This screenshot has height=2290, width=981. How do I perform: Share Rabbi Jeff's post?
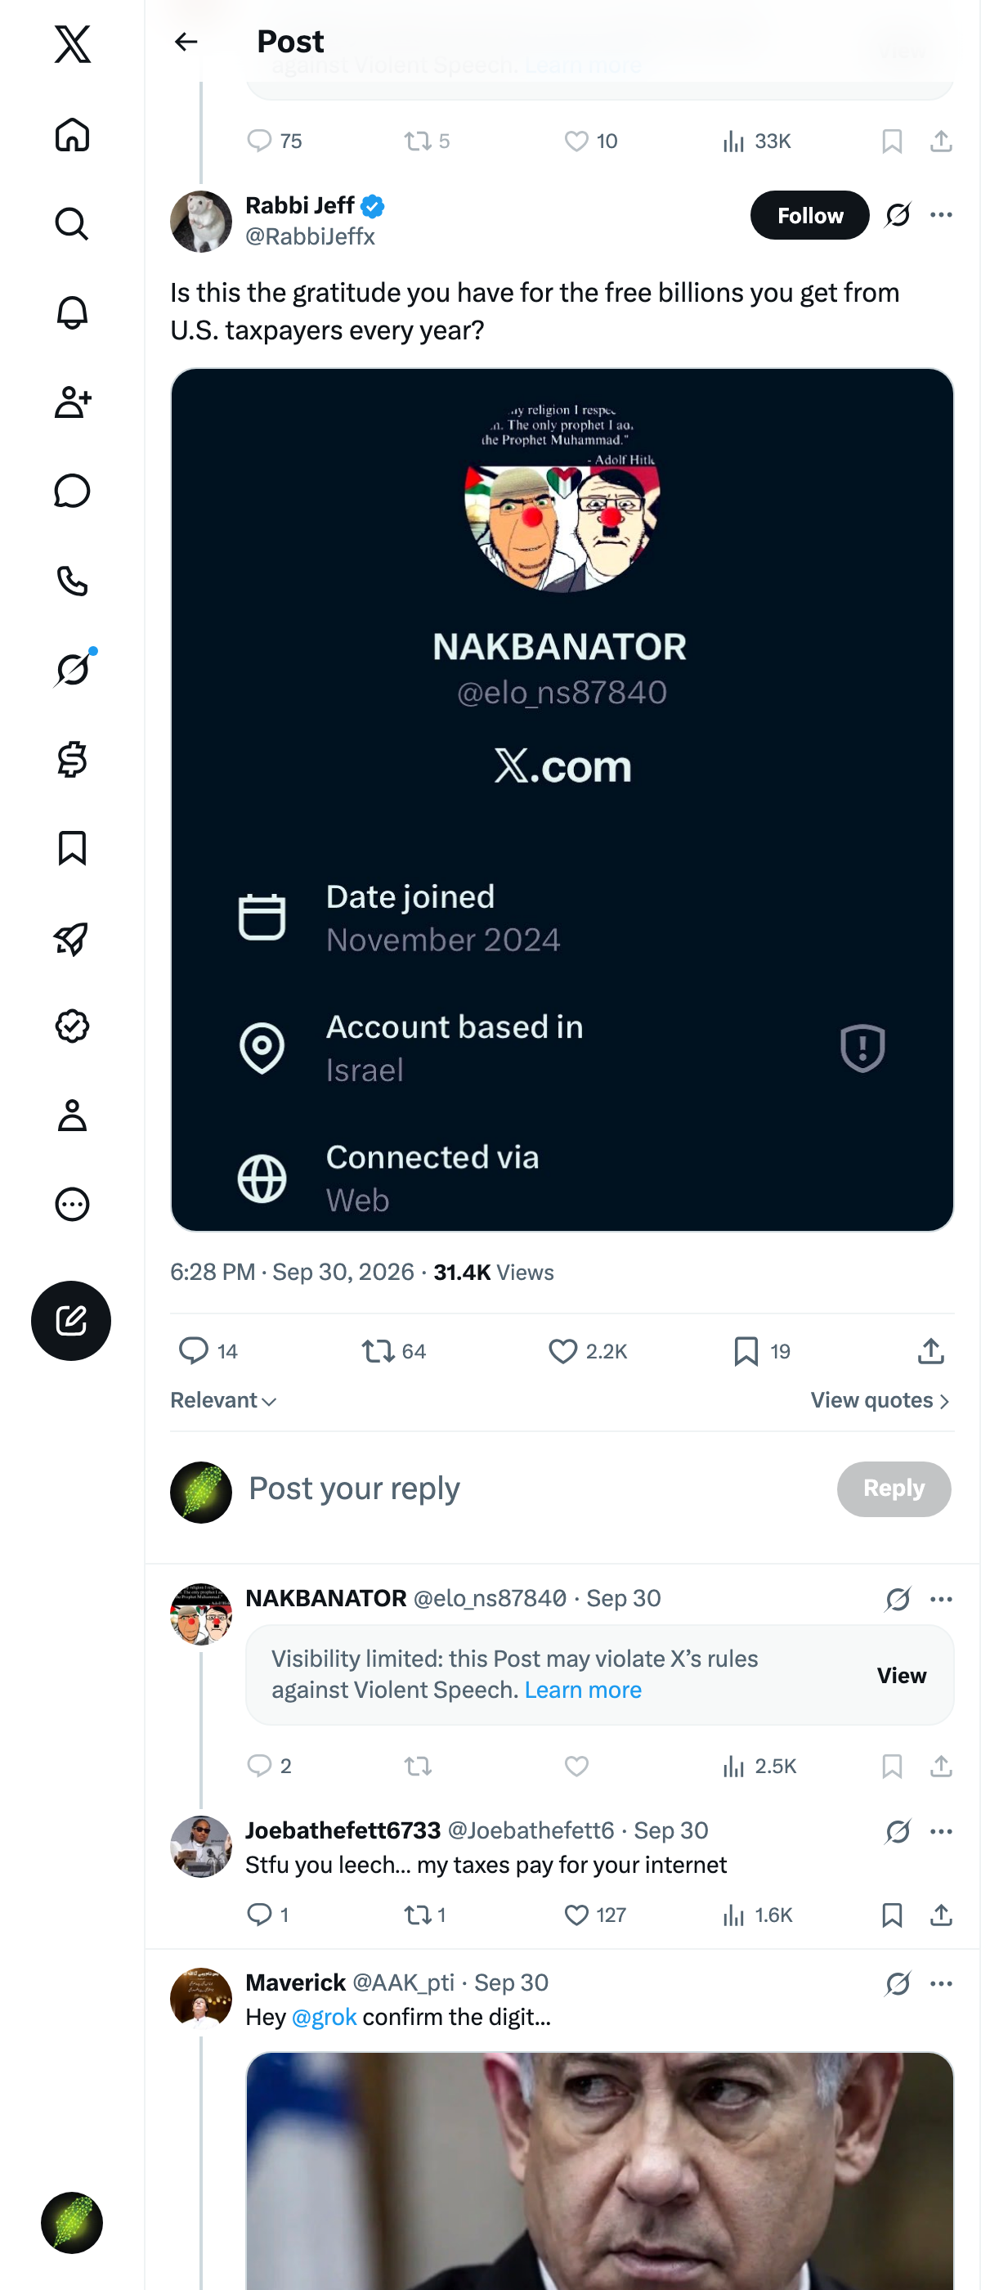[930, 1350]
